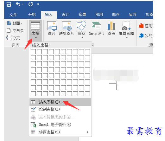Click the SmartArt icon

[x=97, y=25]
